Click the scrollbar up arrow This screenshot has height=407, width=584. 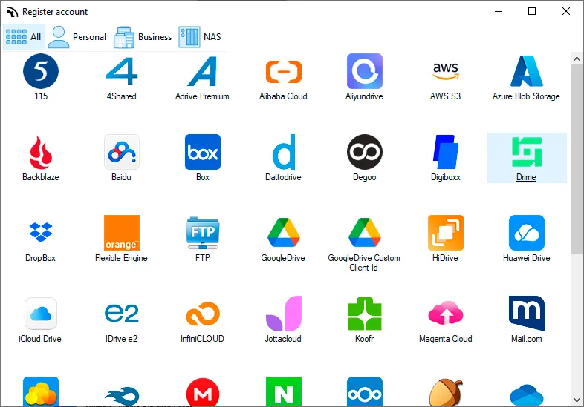(x=577, y=59)
